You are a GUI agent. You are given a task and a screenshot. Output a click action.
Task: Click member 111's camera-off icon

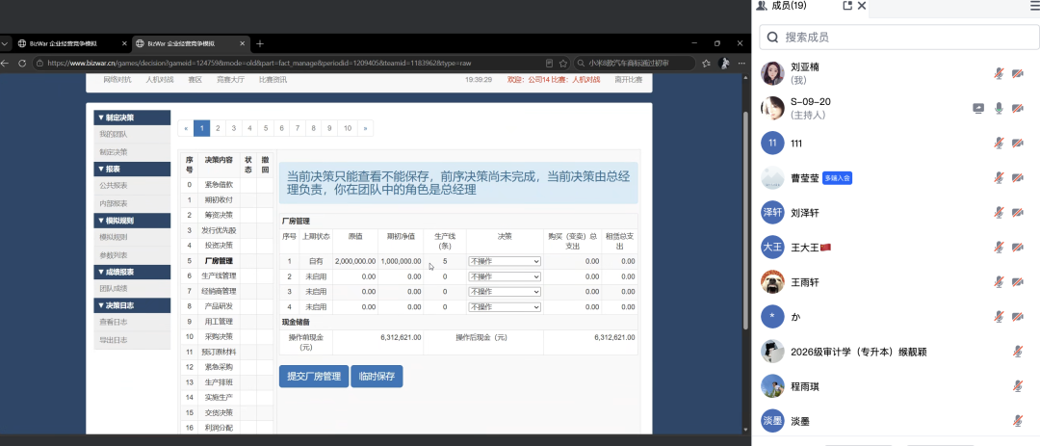coord(1018,143)
